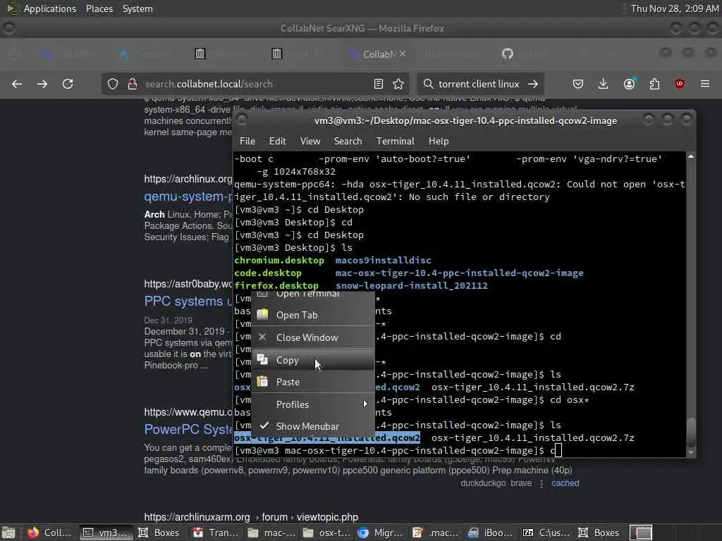Choose Paste in the context menu
The image size is (722, 541).
tap(313, 383)
